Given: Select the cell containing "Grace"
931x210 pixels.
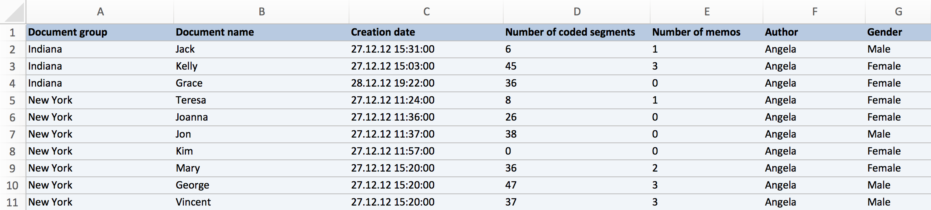Looking at the screenshot, I should pyautogui.click(x=262, y=83).
